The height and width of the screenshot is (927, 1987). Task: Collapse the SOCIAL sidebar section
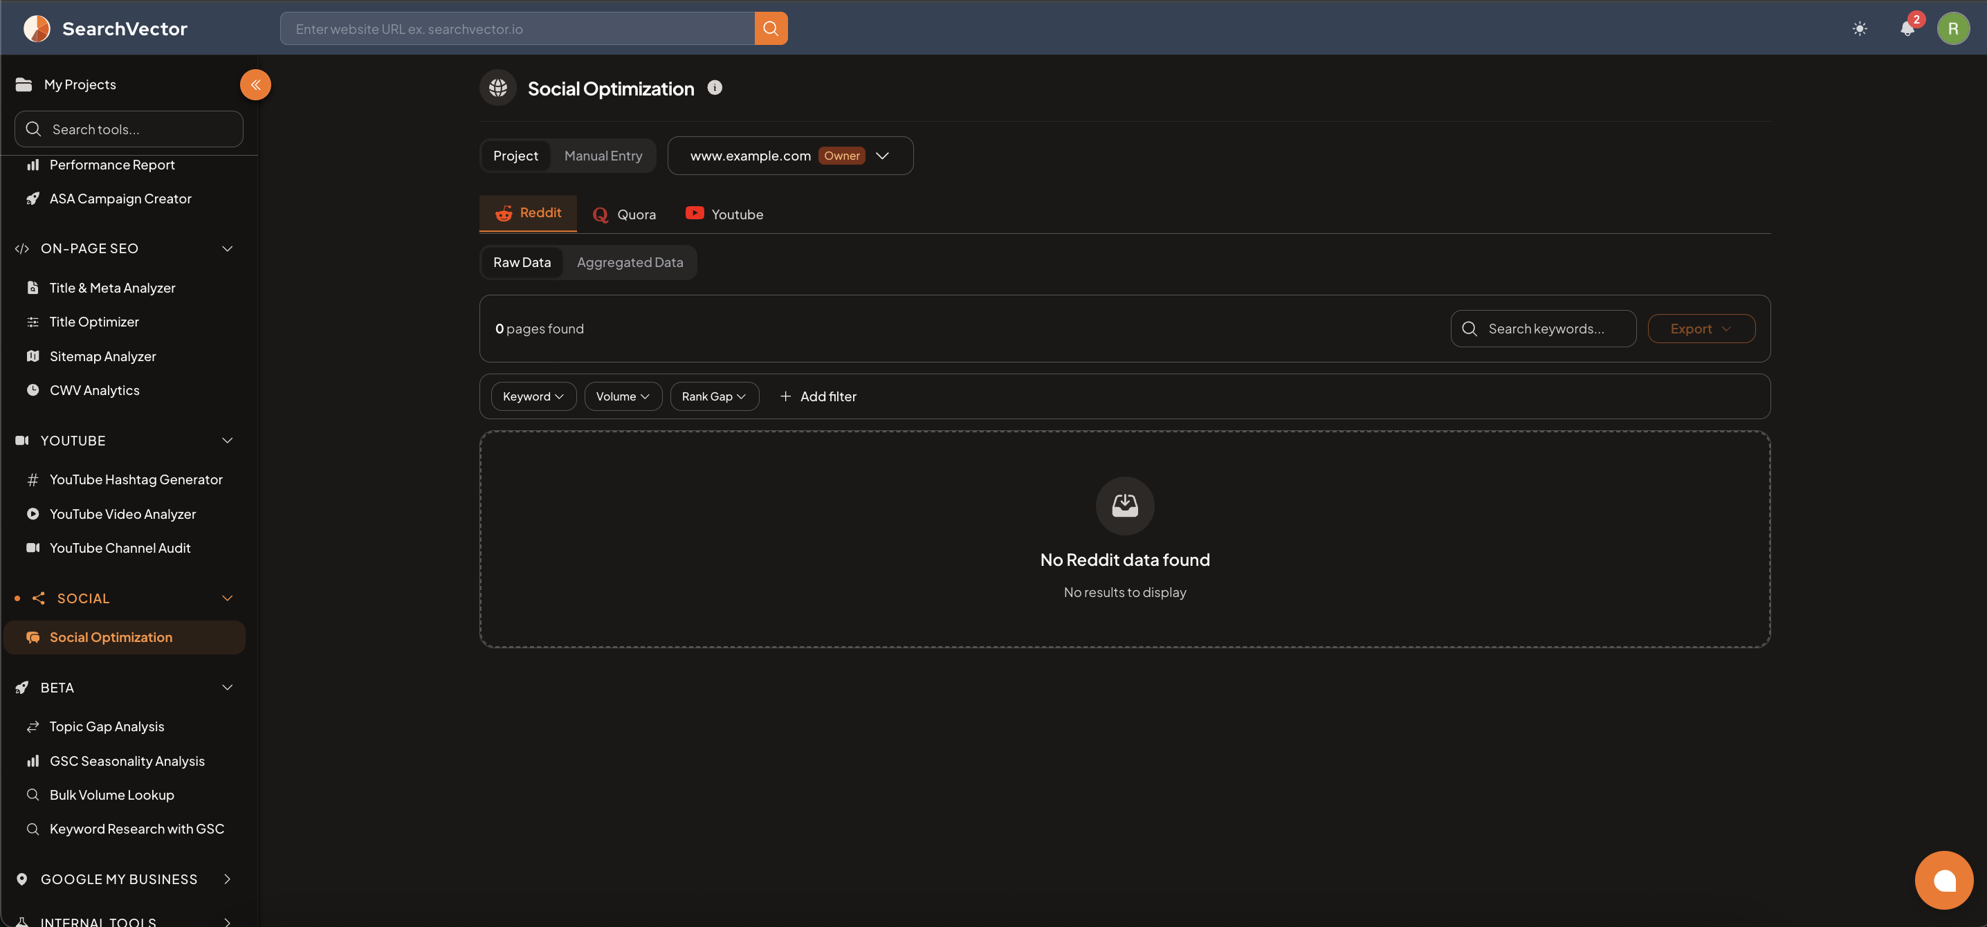click(227, 598)
